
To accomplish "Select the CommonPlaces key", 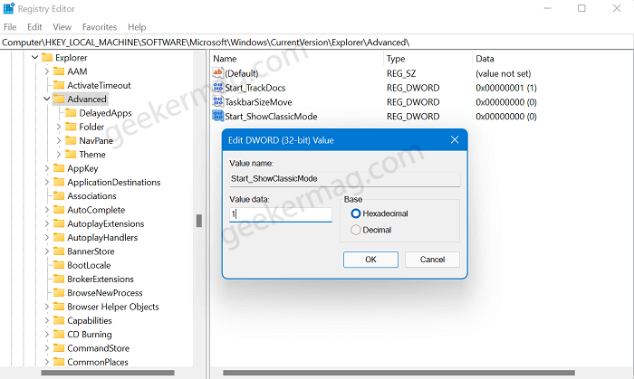I will click(x=98, y=362).
